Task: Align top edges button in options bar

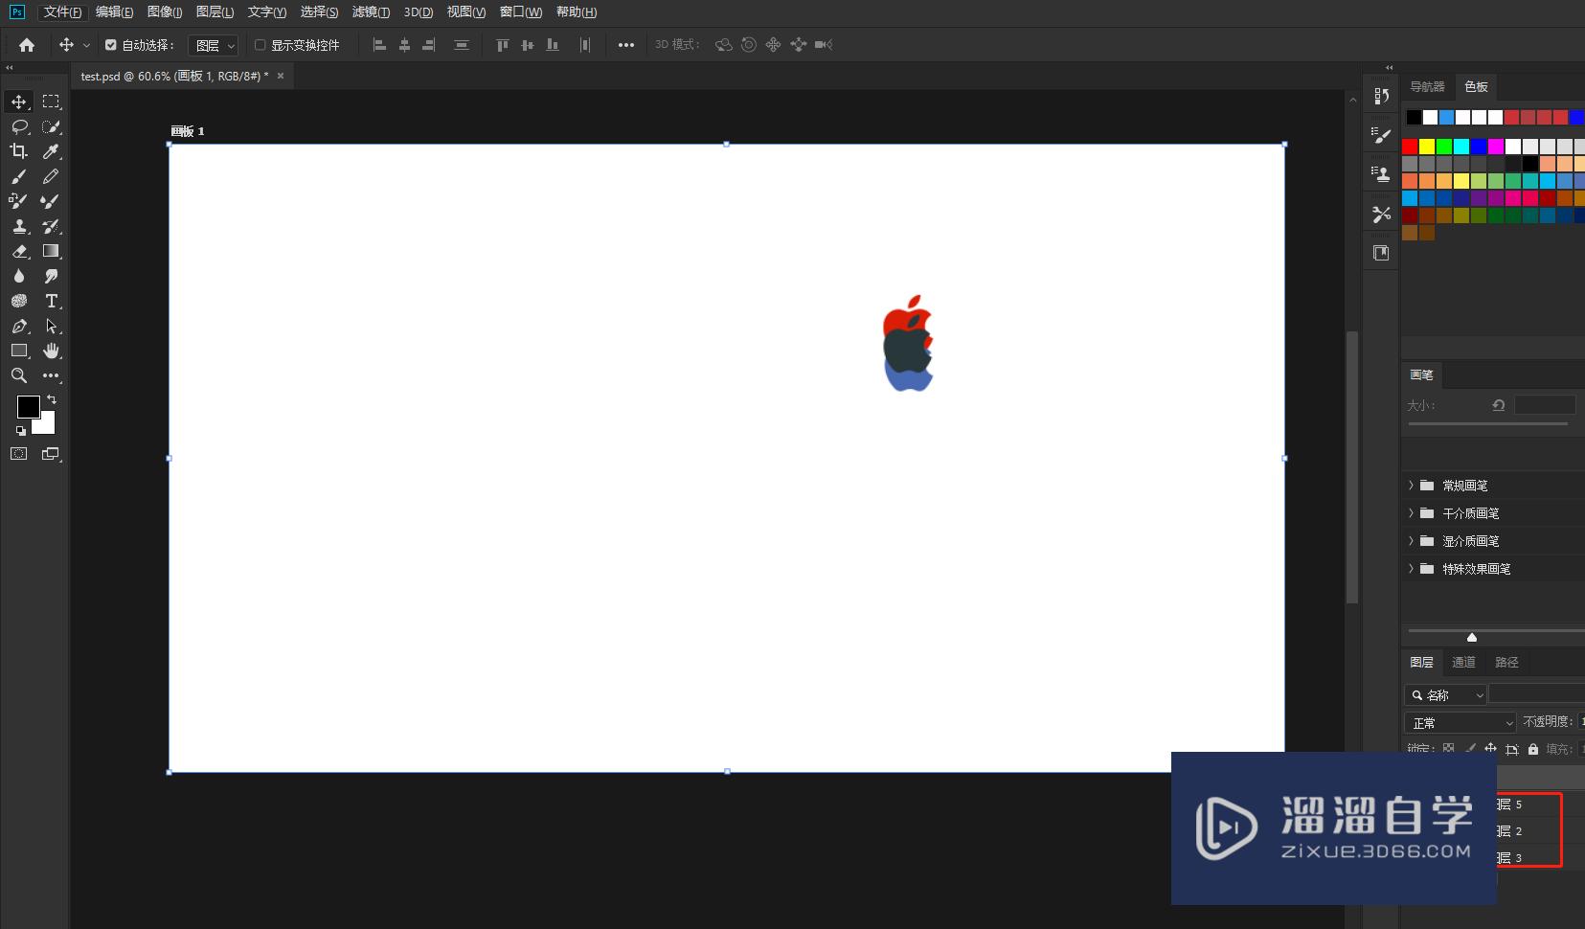Action: pos(502,45)
